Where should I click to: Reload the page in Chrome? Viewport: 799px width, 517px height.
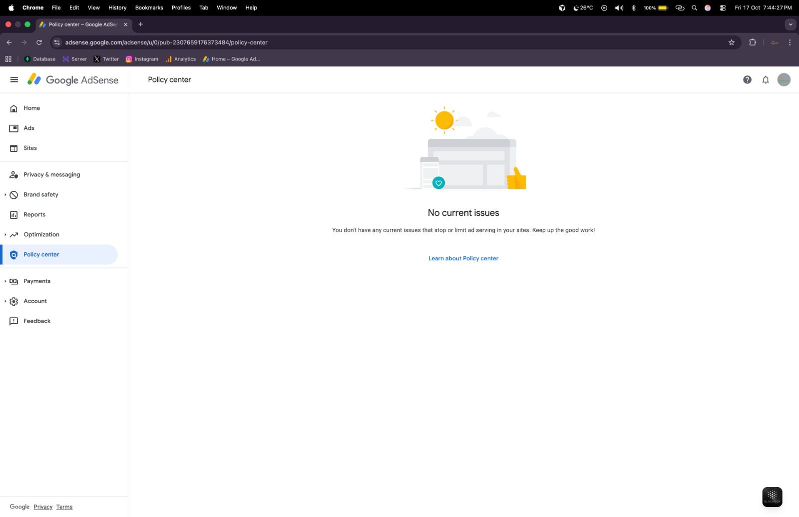[39, 42]
